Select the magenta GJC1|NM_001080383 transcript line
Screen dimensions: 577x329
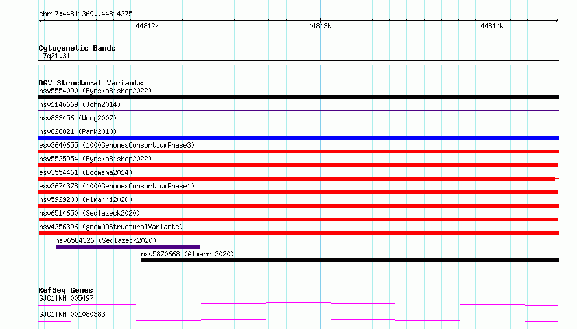[298, 320]
